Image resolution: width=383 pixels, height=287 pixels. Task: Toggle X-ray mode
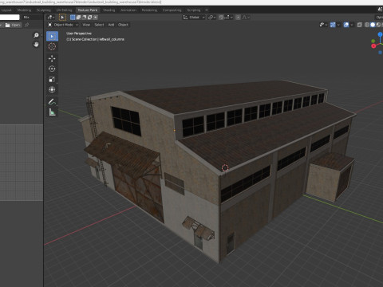[360, 25]
